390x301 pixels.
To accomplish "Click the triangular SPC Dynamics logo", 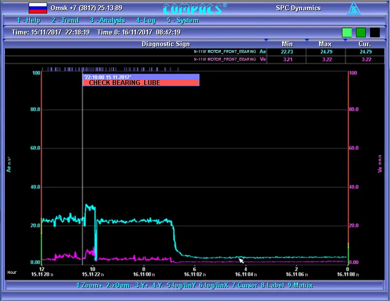I will 353,8.
